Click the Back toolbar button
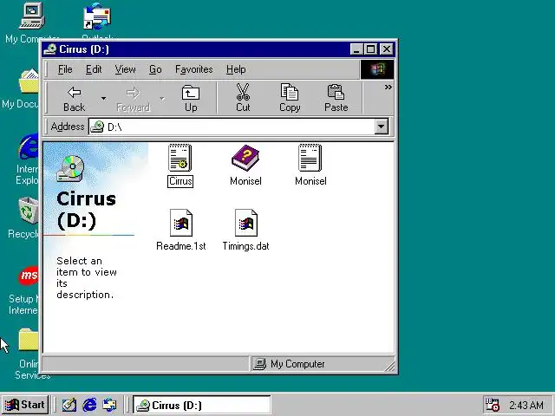 tap(74, 98)
